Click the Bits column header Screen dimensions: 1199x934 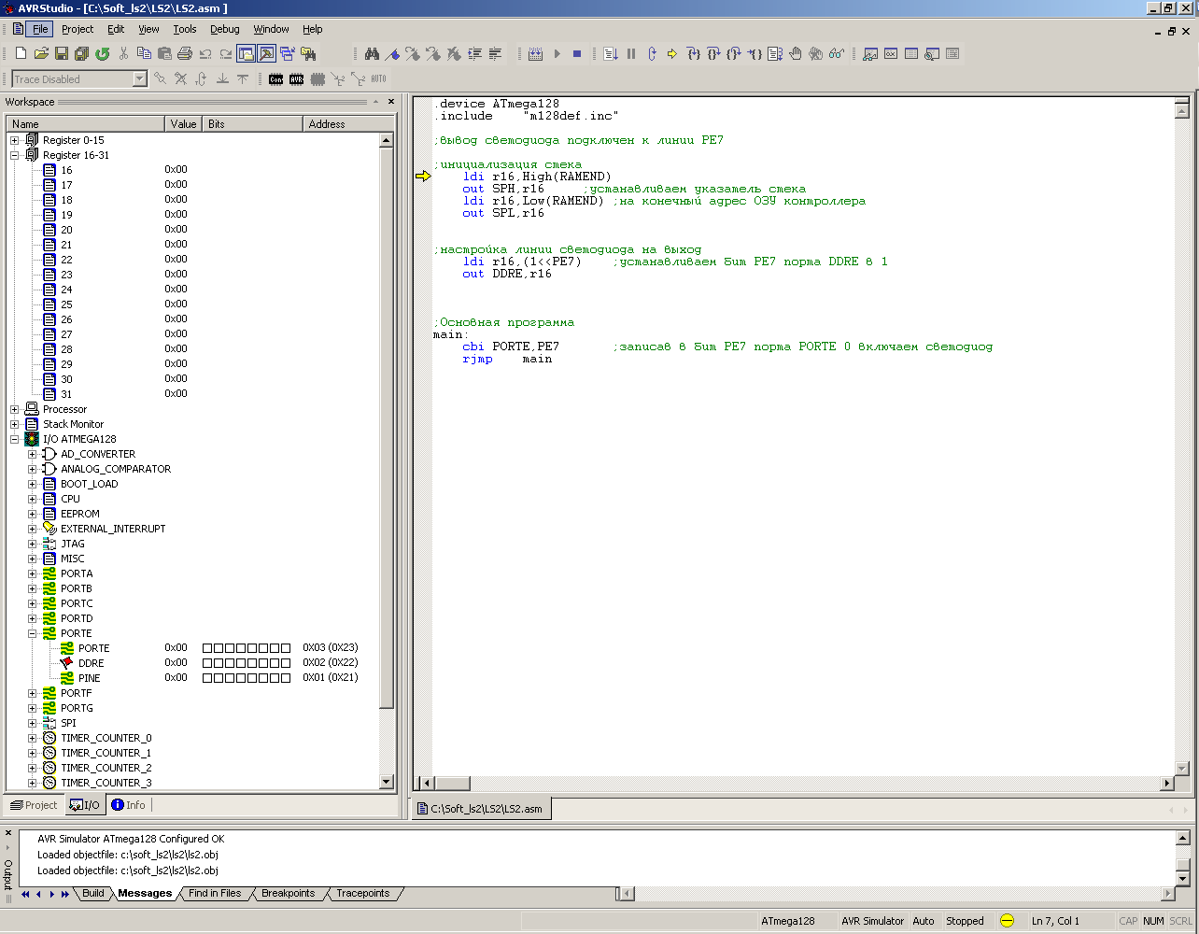click(253, 124)
